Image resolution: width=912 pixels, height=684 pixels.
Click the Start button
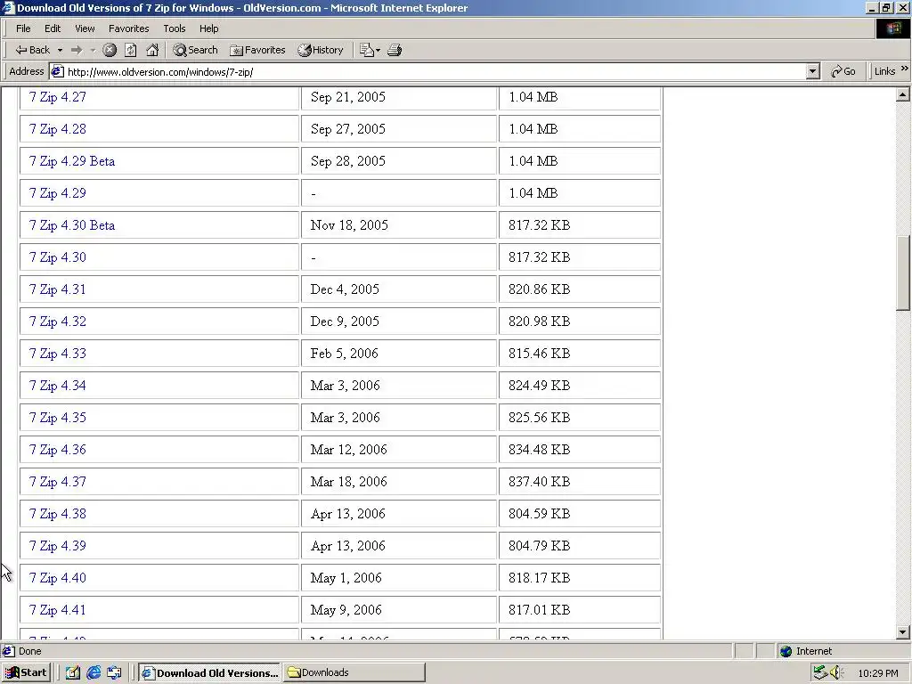26,672
